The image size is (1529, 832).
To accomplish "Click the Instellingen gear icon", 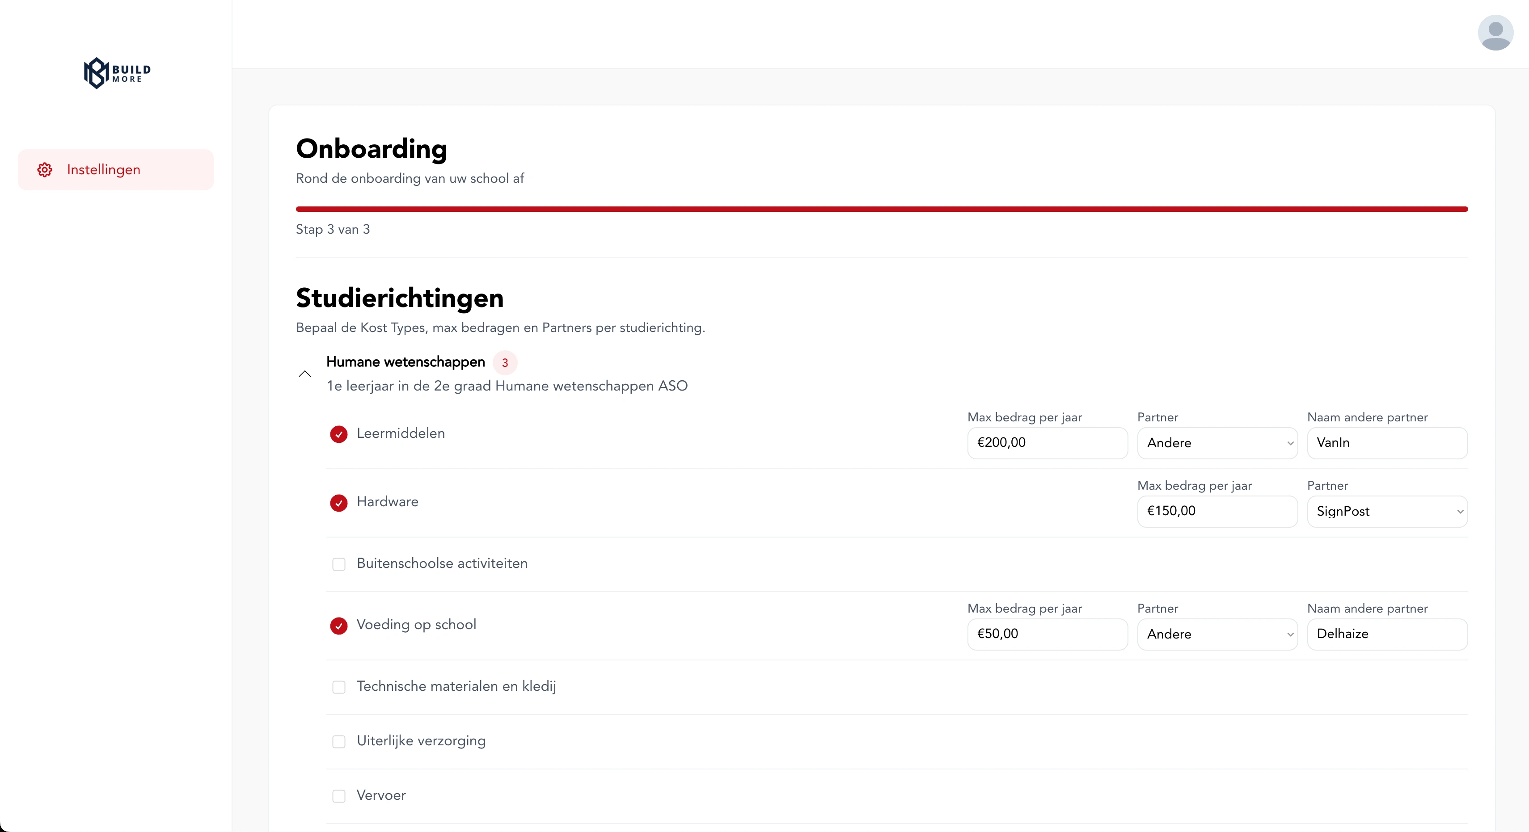I will (45, 170).
